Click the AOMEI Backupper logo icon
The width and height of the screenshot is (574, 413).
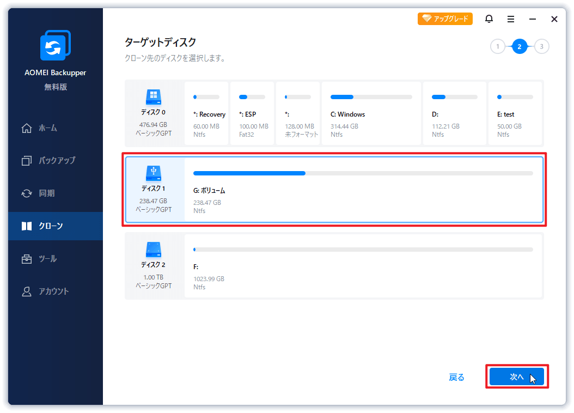coord(56,45)
